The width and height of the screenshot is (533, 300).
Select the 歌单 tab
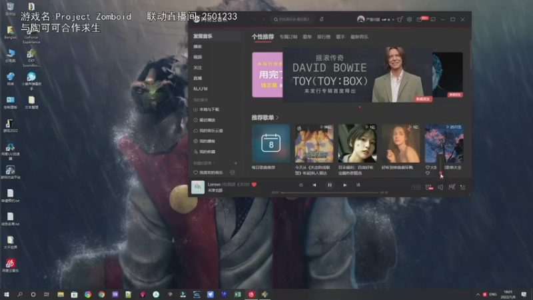click(x=307, y=37)
